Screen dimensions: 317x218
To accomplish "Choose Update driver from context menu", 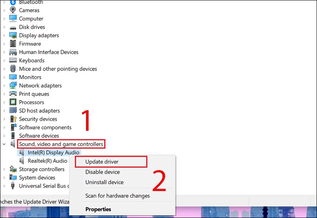I will [x=102, y=162].
